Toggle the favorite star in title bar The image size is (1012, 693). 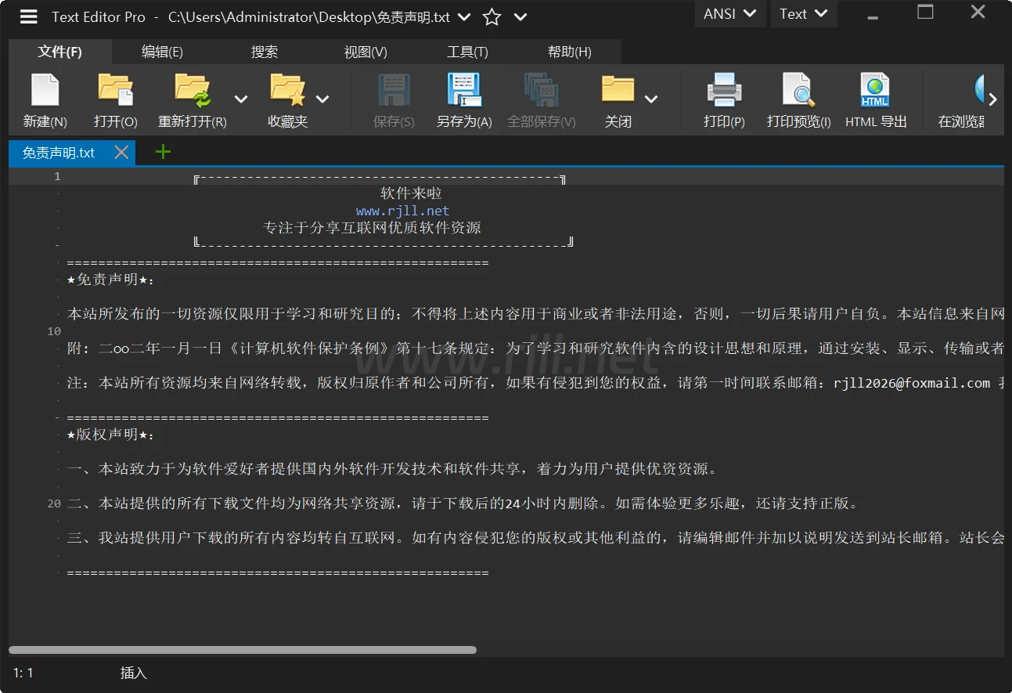[x=492, y=16]
